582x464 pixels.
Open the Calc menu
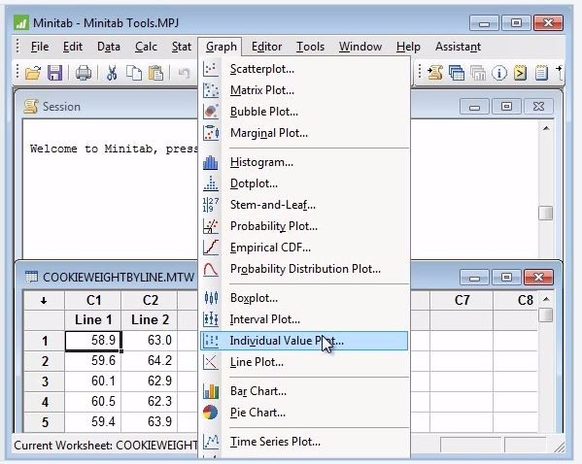(x=146, y=47)
